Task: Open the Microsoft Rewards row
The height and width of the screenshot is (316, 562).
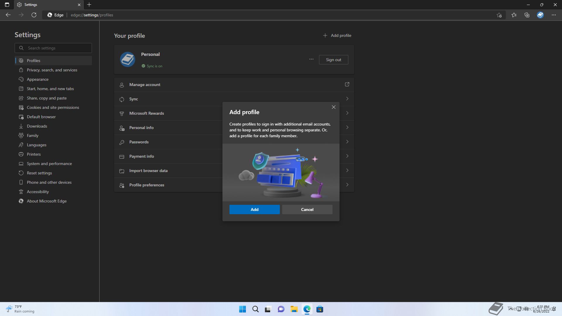Action: (x=234, y=113)
